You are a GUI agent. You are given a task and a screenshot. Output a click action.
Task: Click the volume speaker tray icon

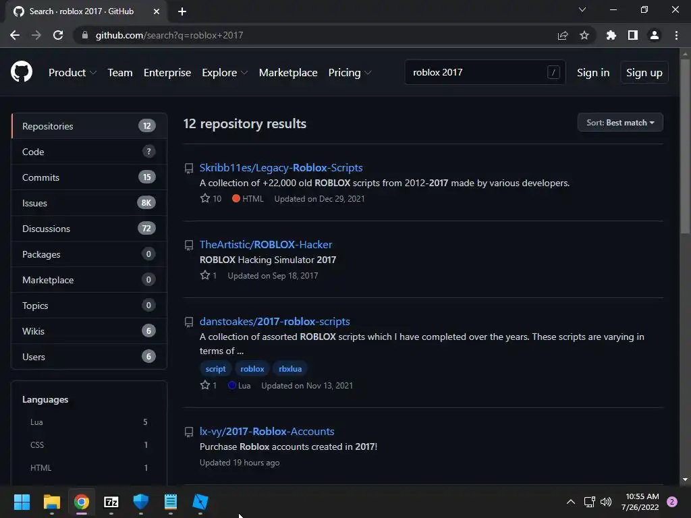606,502
